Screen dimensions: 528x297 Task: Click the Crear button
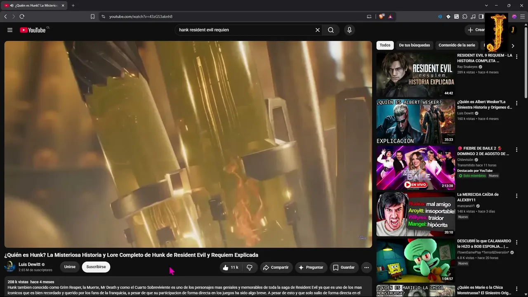(476, 30)
